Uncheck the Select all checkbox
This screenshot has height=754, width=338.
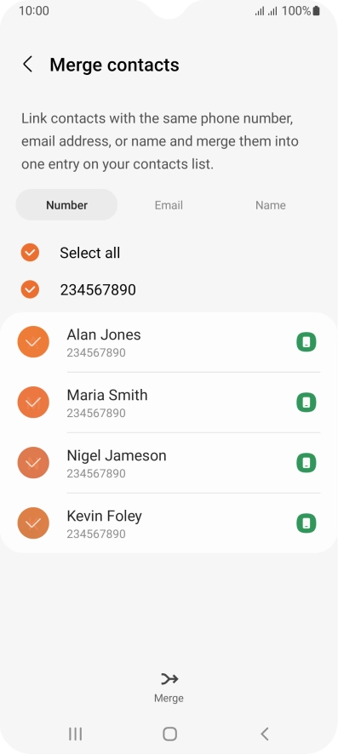(x=30, y=253)
